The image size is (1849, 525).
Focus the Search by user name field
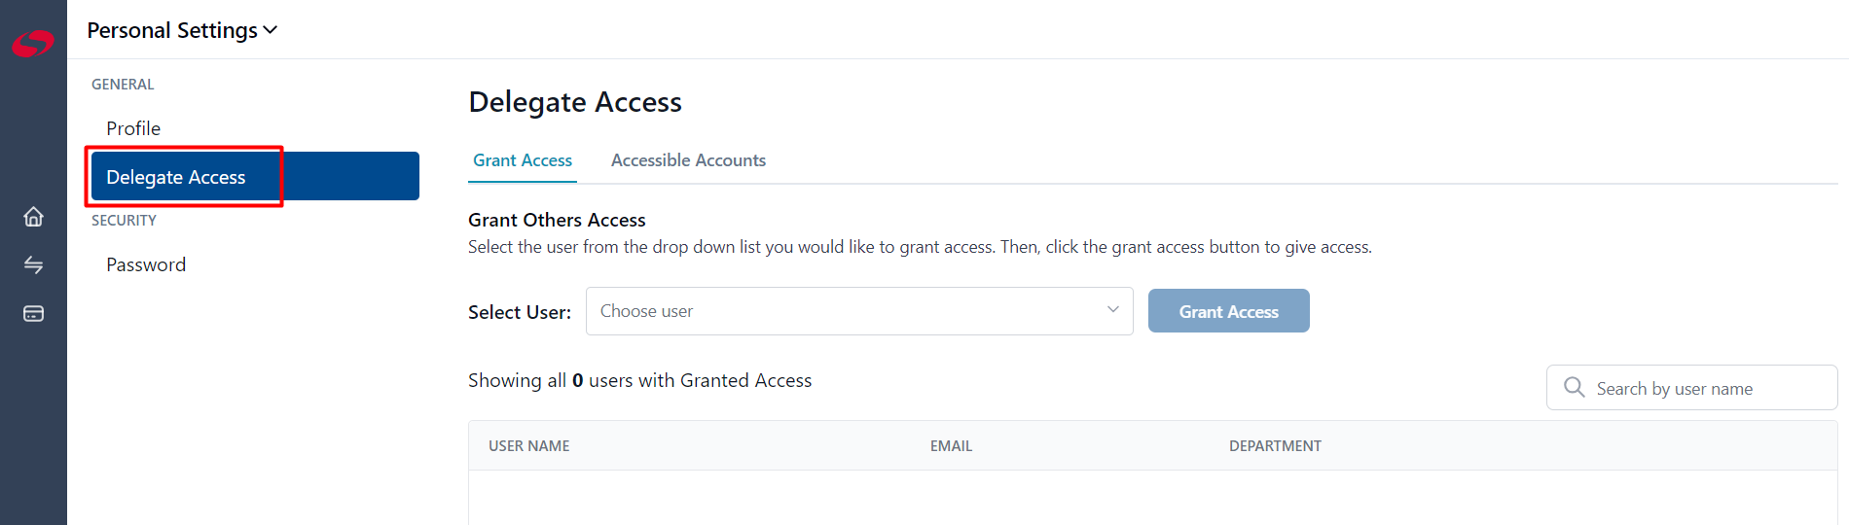click(1691, 388)
